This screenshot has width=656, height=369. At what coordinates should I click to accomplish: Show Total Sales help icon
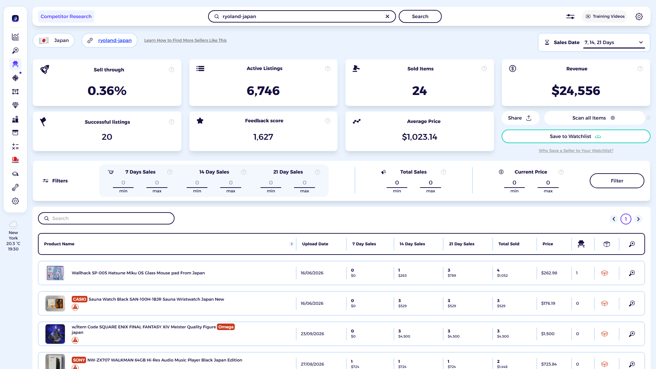pos(443,172)
